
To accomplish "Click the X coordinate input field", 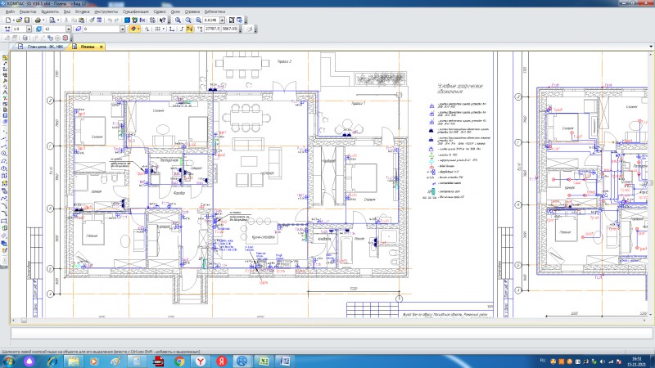I will [x=211, y=29].
